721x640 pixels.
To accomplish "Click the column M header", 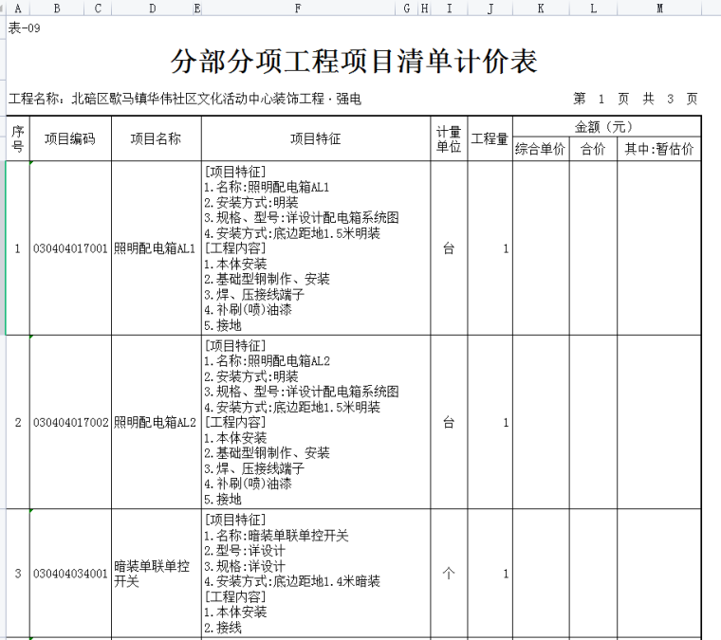I will point(658,9).
